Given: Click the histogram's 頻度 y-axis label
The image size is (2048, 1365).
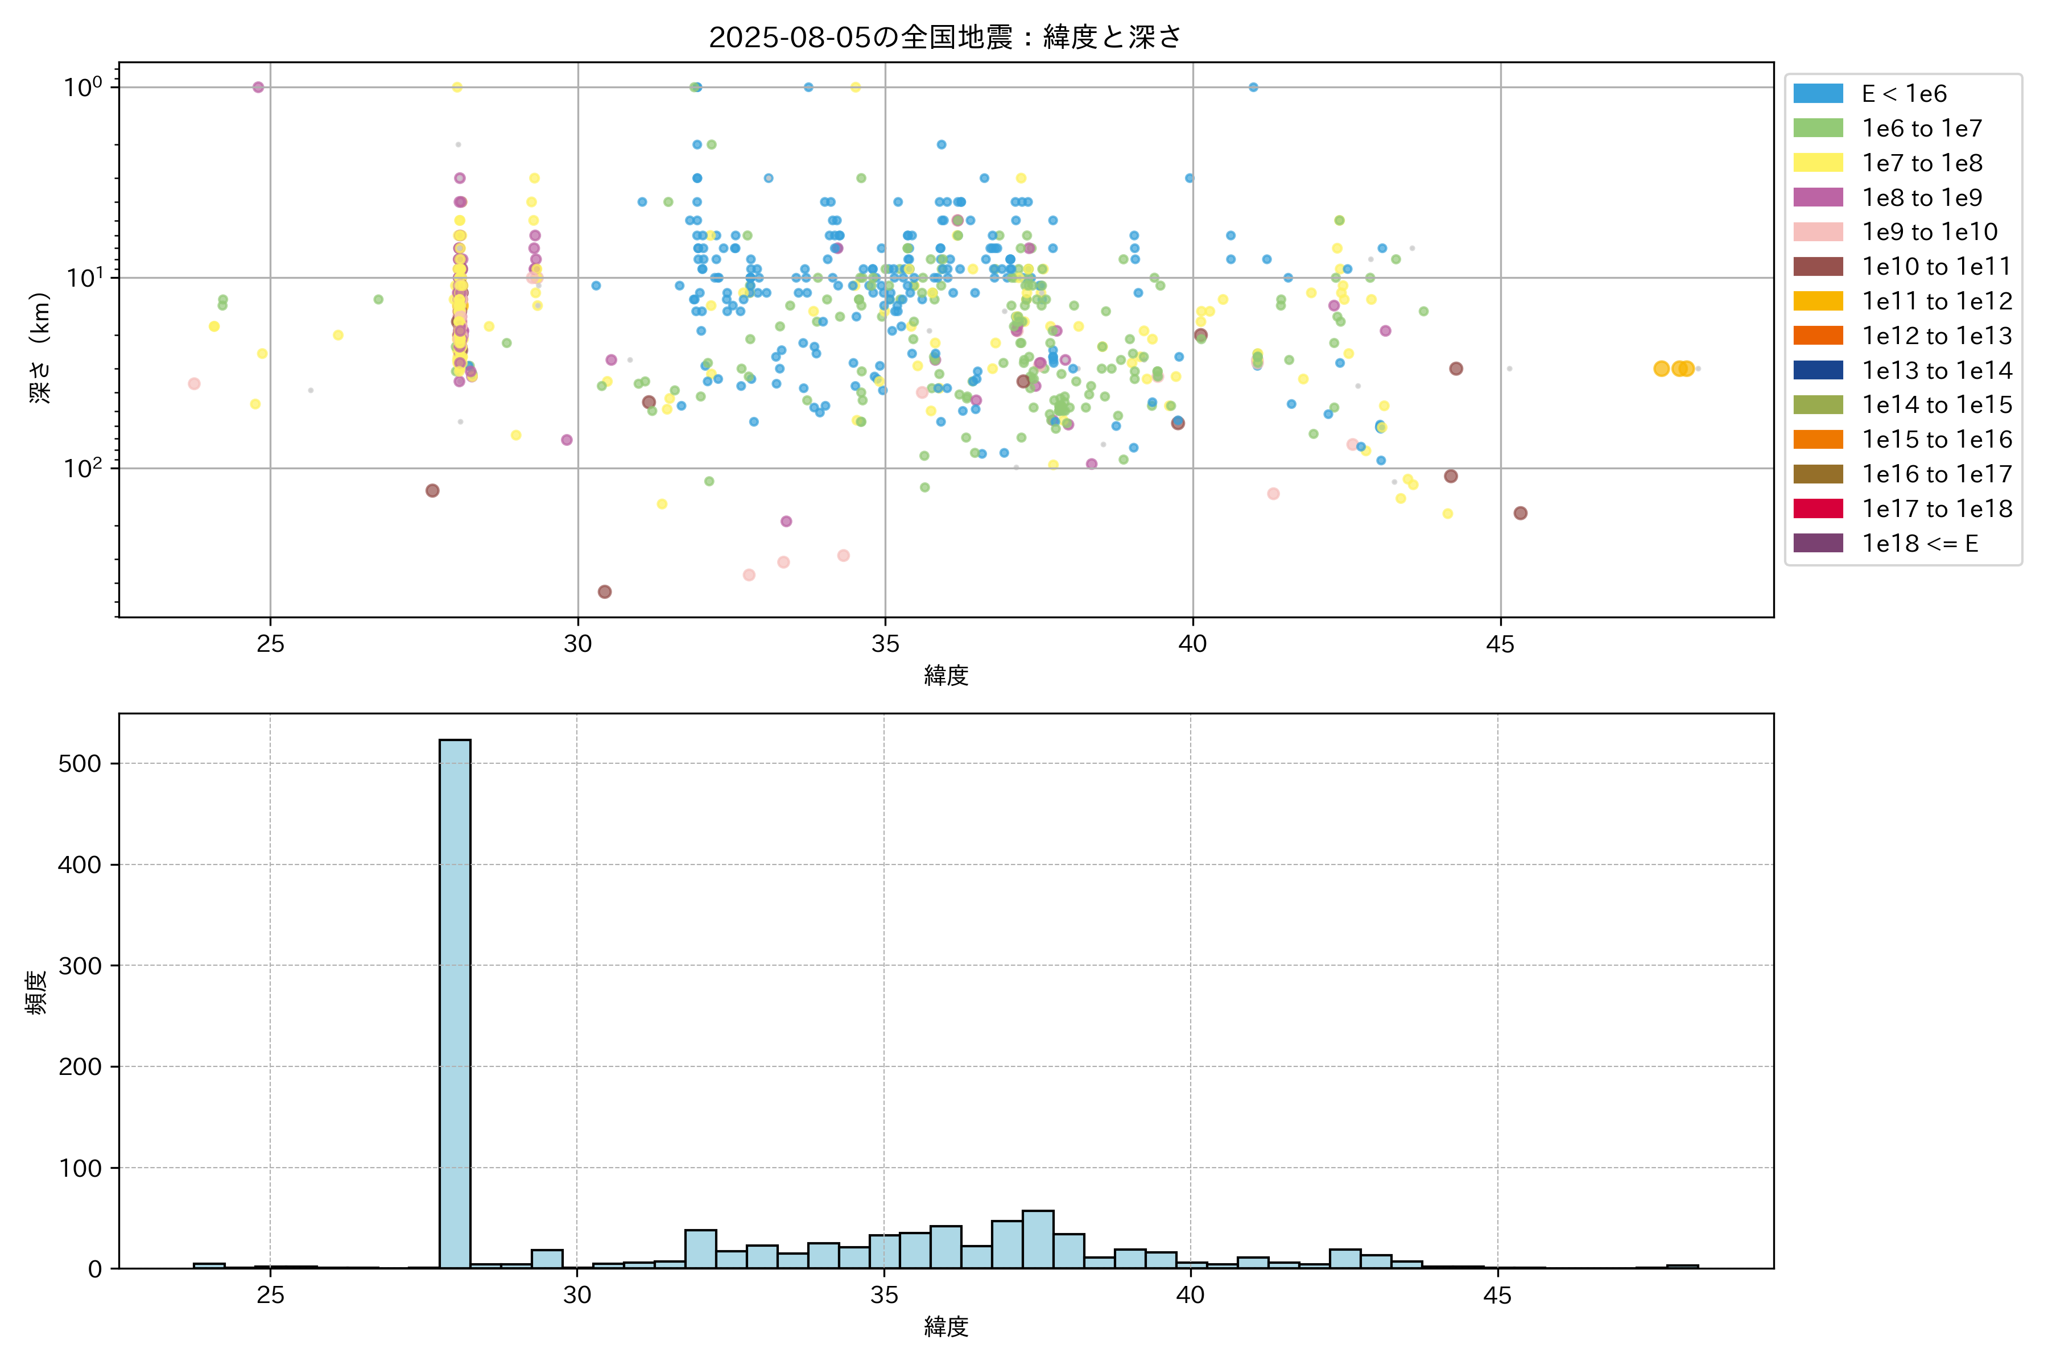Looking at the screenshot, I should (36, 992).
